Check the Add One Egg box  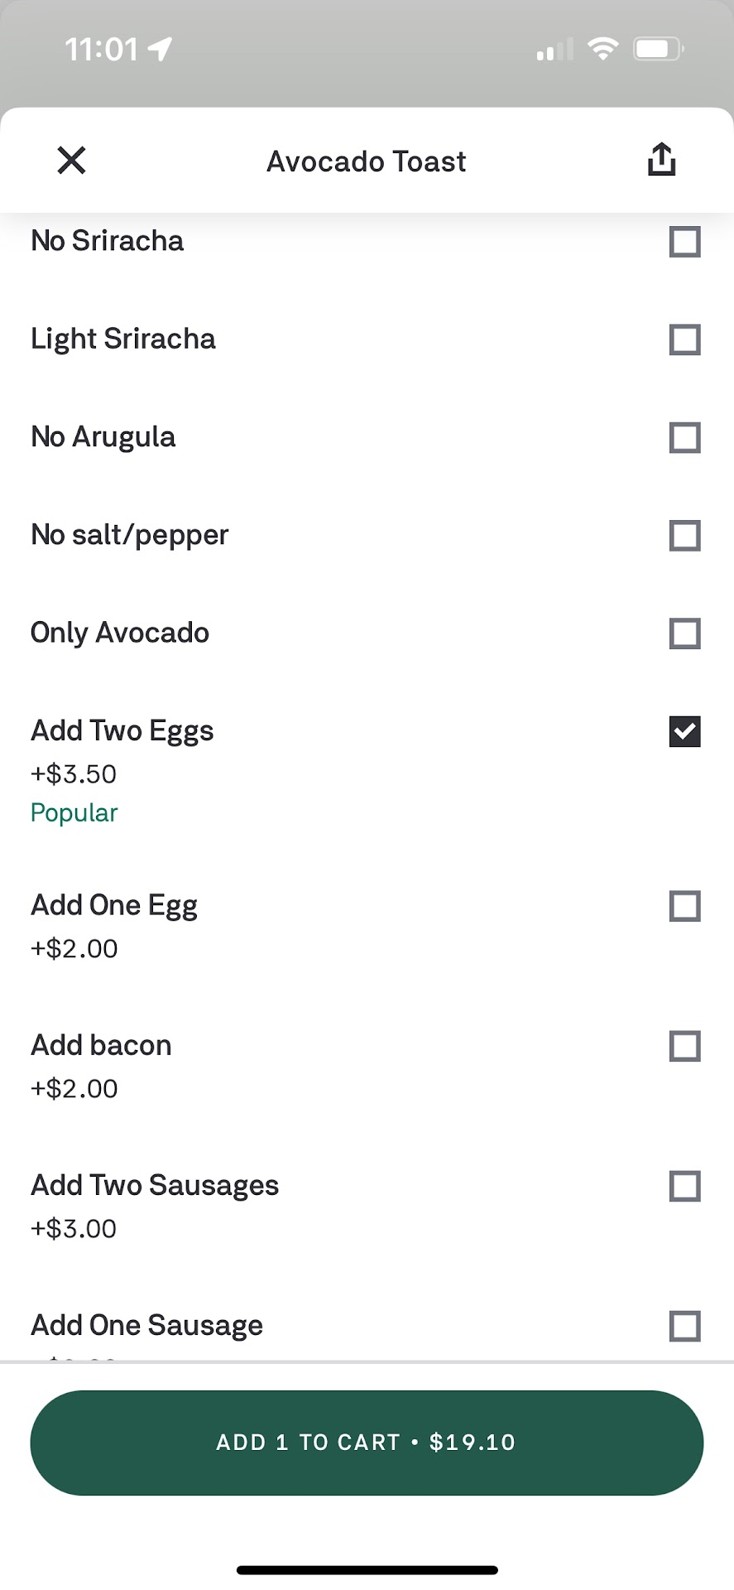pos(684,906)
